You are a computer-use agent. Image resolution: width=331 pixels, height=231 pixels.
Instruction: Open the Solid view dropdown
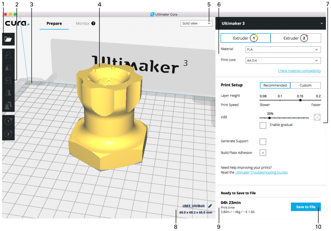[x=196, y=23]
